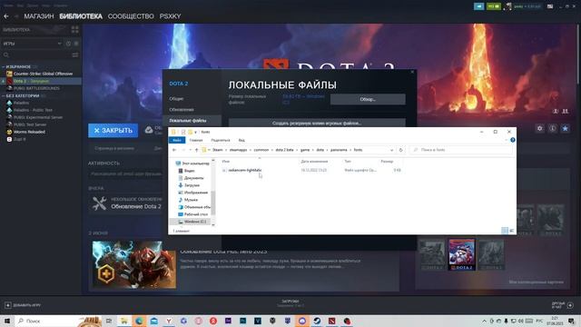
Task: Open advanced library filter options icon
Action: tap(75, 54)
